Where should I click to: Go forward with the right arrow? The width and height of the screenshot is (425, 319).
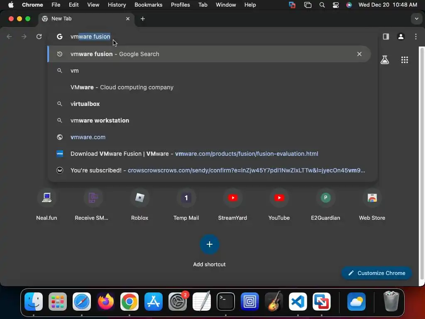coord(24,37)
